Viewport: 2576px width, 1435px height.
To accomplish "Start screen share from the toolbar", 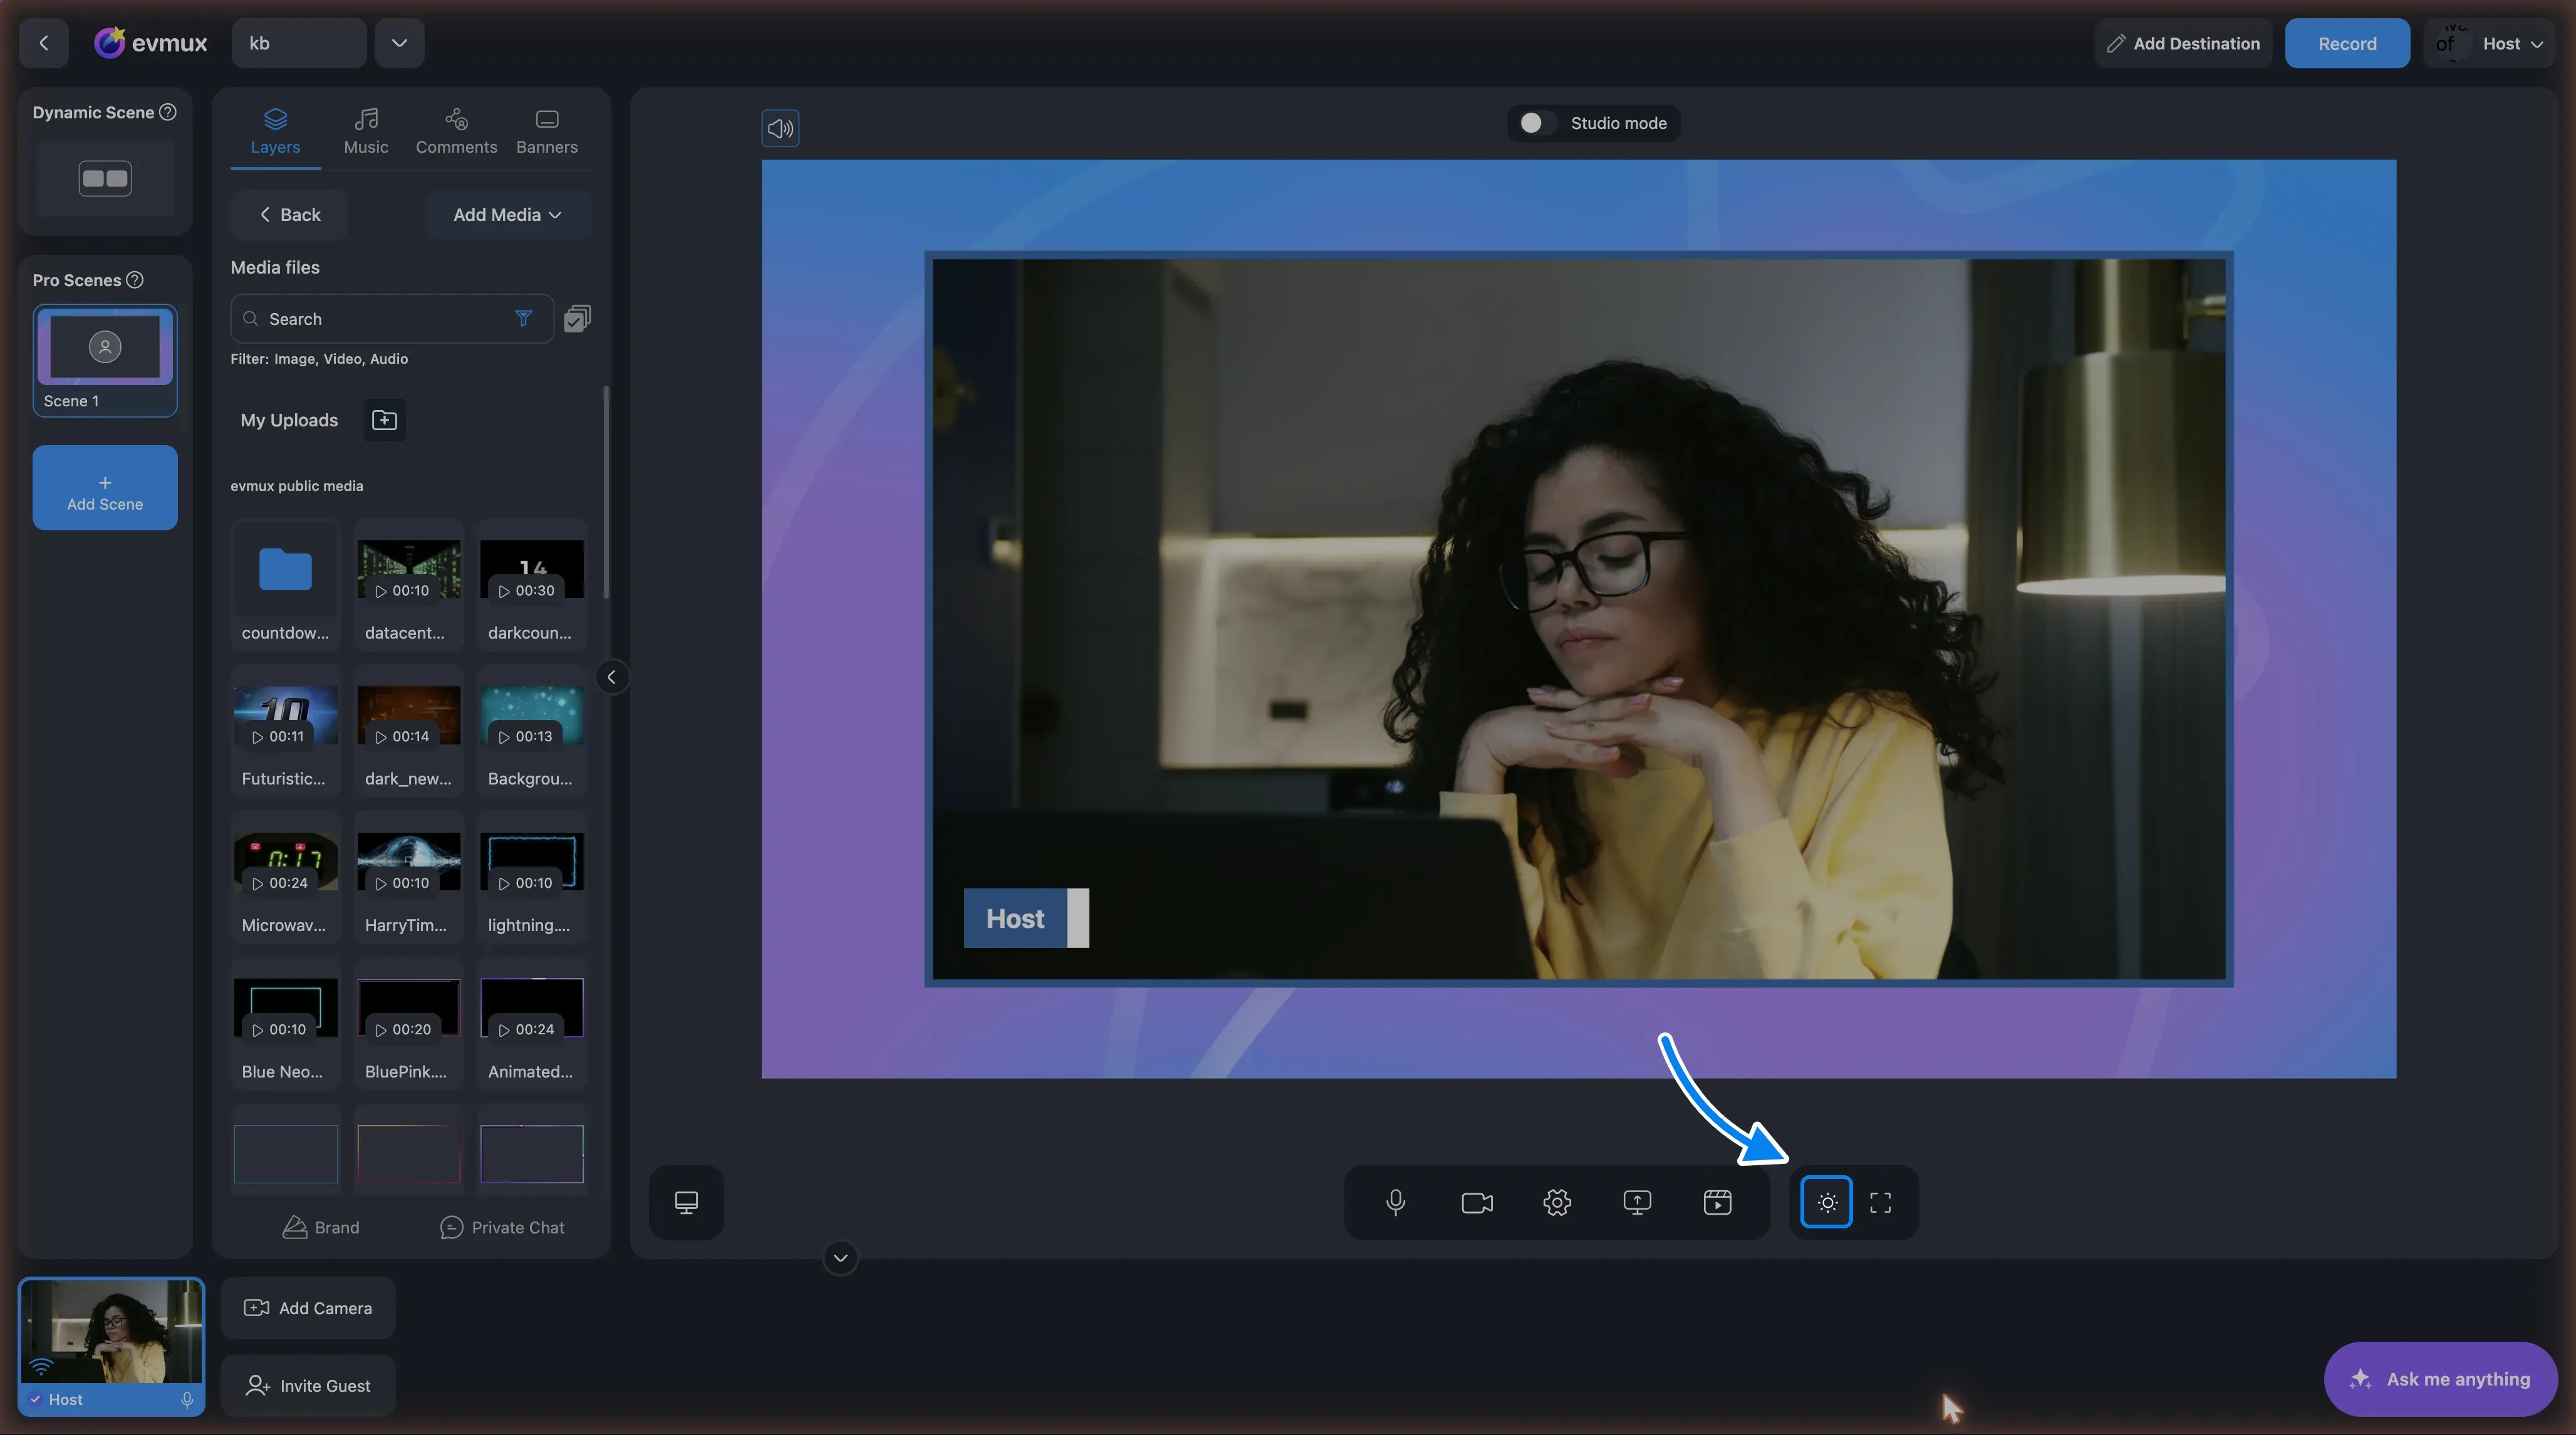I will click(x=1637, y=1202).
